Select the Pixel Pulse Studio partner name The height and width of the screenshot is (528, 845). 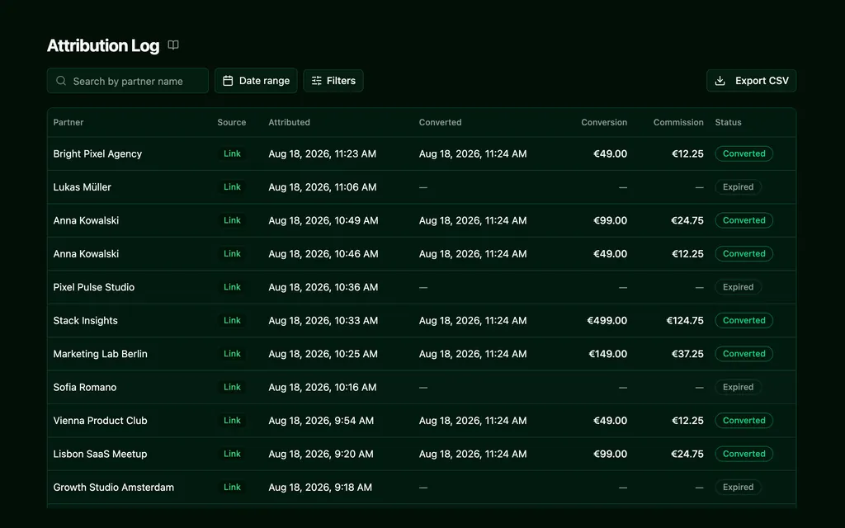coord(94,287)
